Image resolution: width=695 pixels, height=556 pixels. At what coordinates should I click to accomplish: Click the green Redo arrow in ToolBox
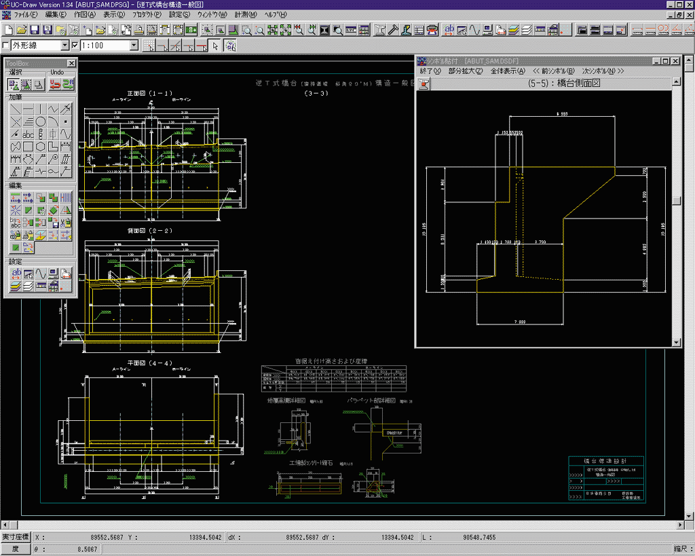coord(67,84)
